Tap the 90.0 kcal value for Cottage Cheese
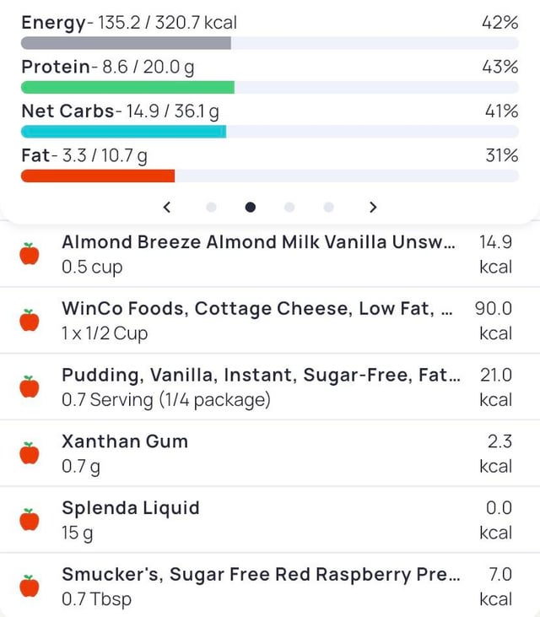The height and width of the screenshot is (617, 540). tap(494, 321)
